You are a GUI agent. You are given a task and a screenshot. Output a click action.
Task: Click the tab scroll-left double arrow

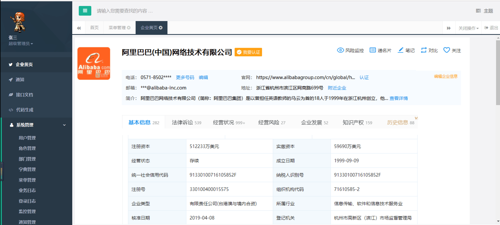(79, 28)
